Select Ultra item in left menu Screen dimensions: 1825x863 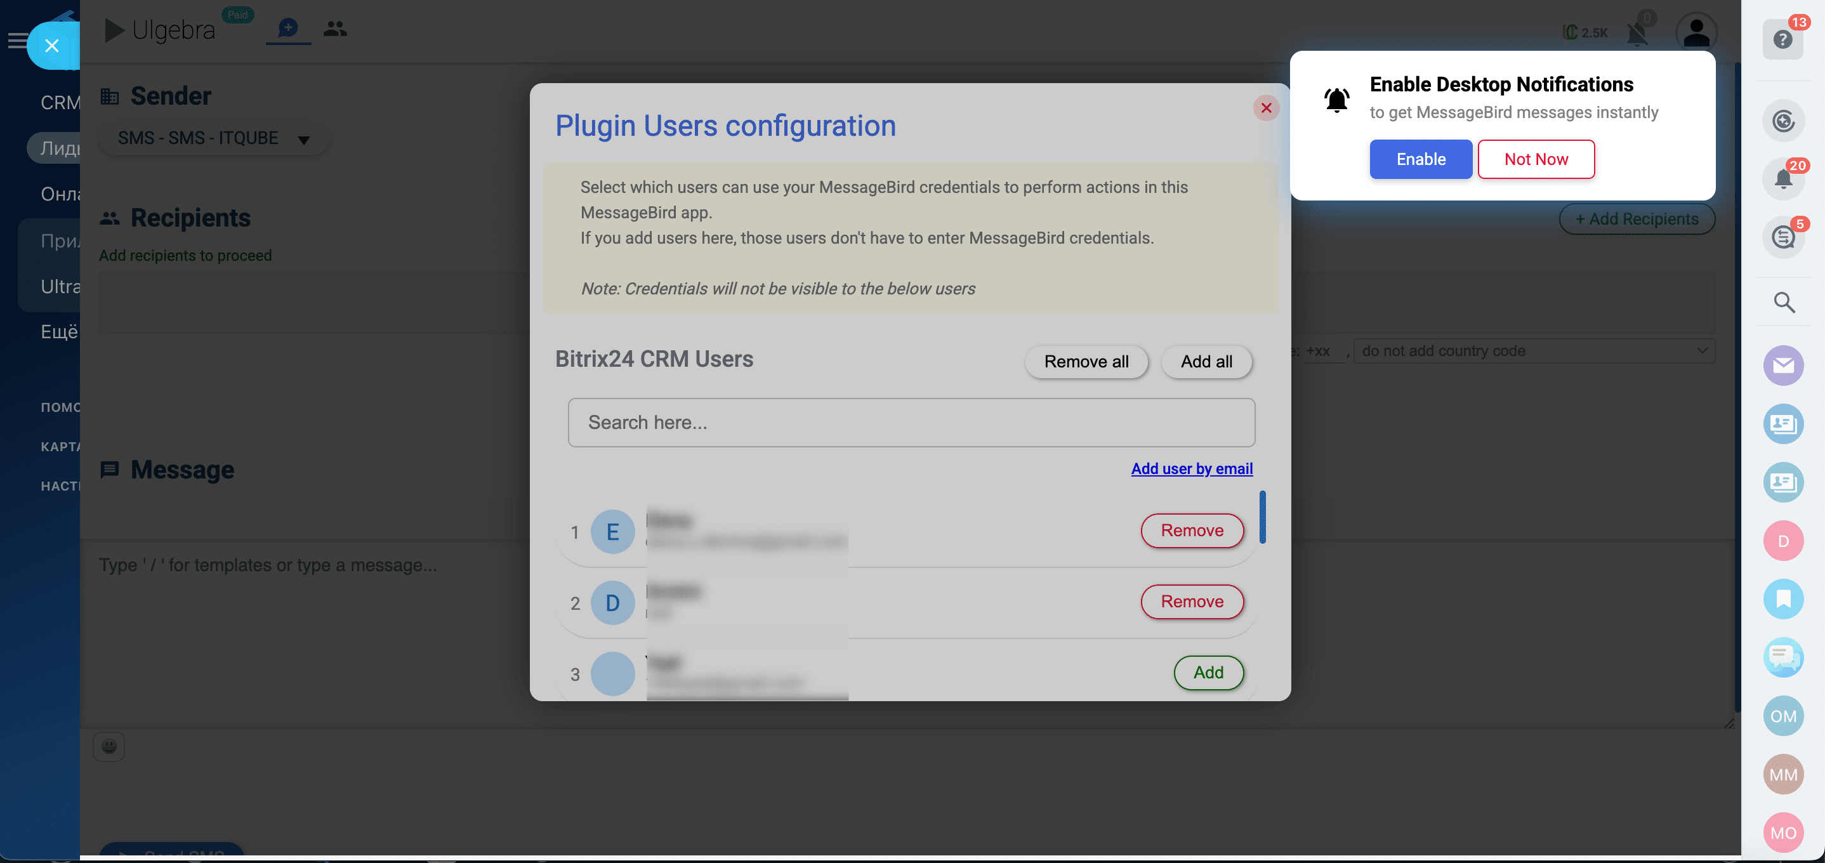pos(60,286)
